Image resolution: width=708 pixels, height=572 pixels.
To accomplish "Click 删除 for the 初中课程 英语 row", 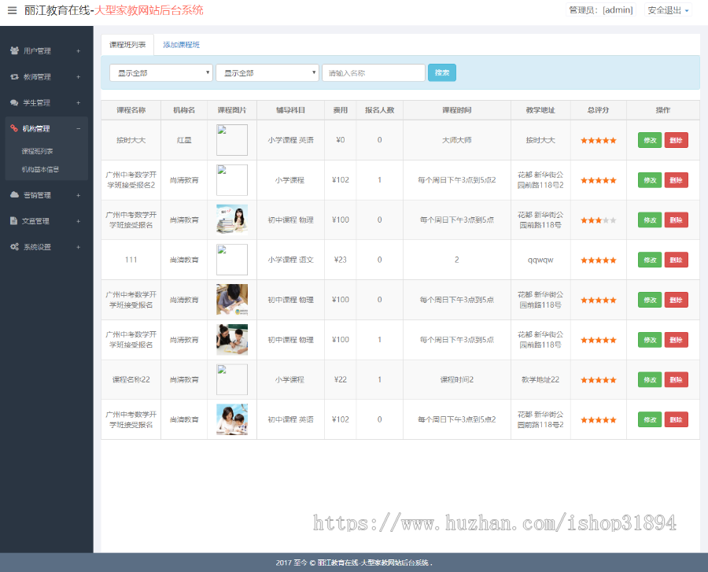I will coord(676,419).
